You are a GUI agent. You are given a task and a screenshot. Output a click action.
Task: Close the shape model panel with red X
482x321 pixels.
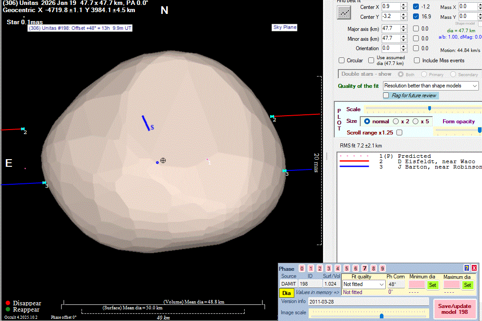(x=474, y=268)
